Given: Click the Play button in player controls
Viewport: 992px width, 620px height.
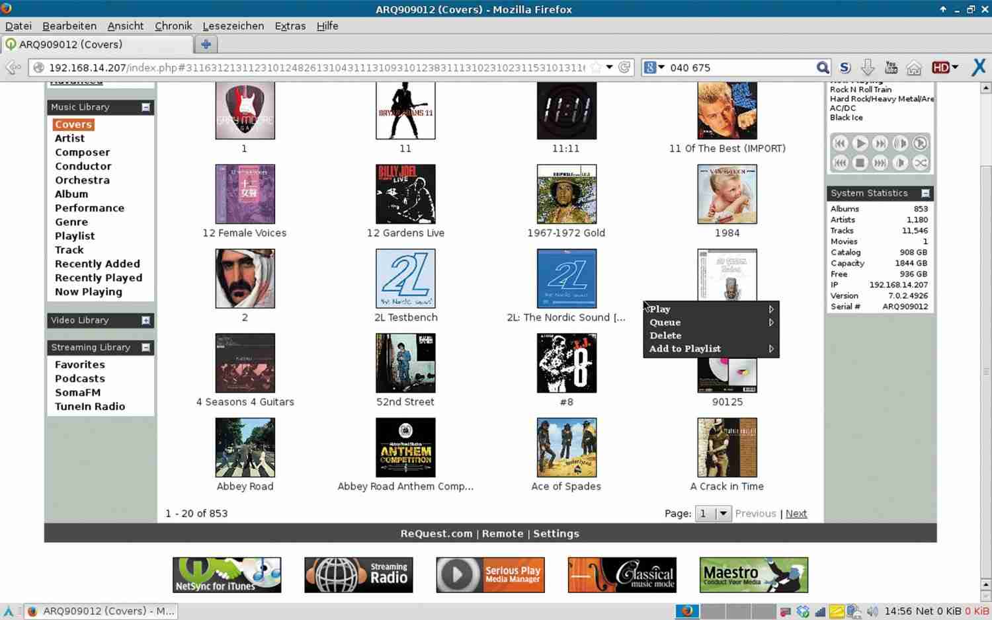Looking at the screenshot, I should pos(860,143).
